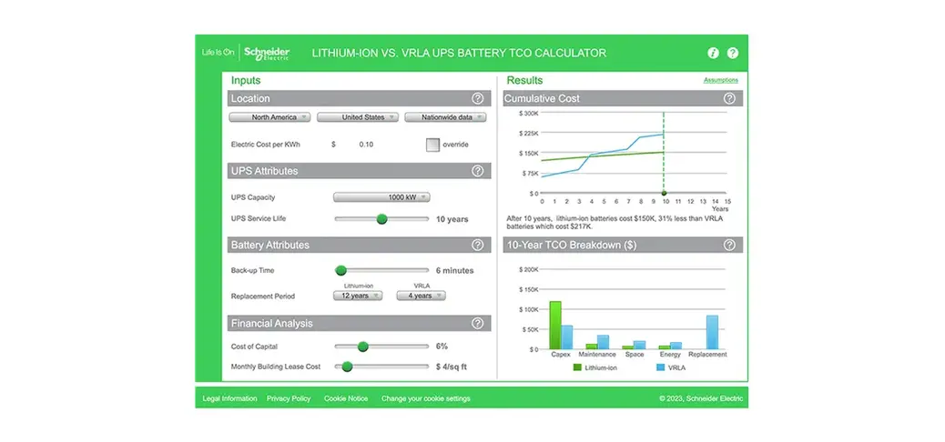The height and width of the screenshot is (442, 945).
Task: Click the Lithium-ion Capex bar
Action: point(555,326)
